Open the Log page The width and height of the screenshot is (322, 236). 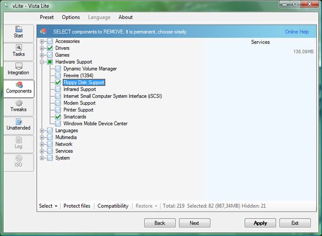coord(19,144)
